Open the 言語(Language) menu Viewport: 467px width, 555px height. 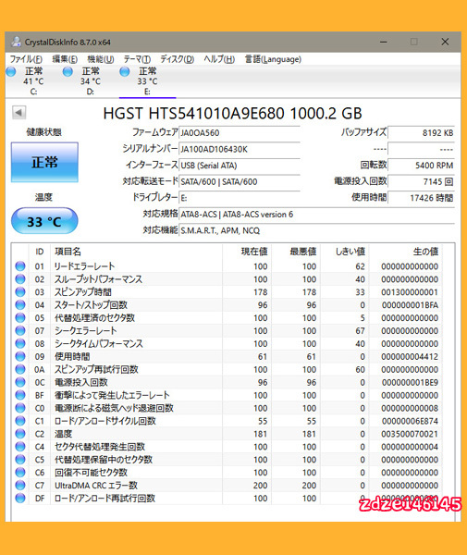(x=273, y=59)
